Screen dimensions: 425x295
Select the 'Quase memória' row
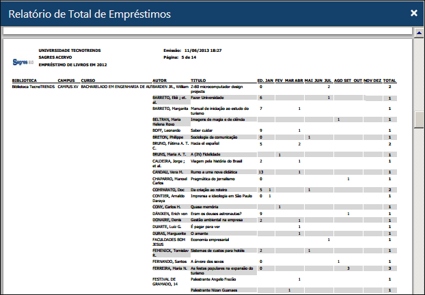(x=206, y=206)
